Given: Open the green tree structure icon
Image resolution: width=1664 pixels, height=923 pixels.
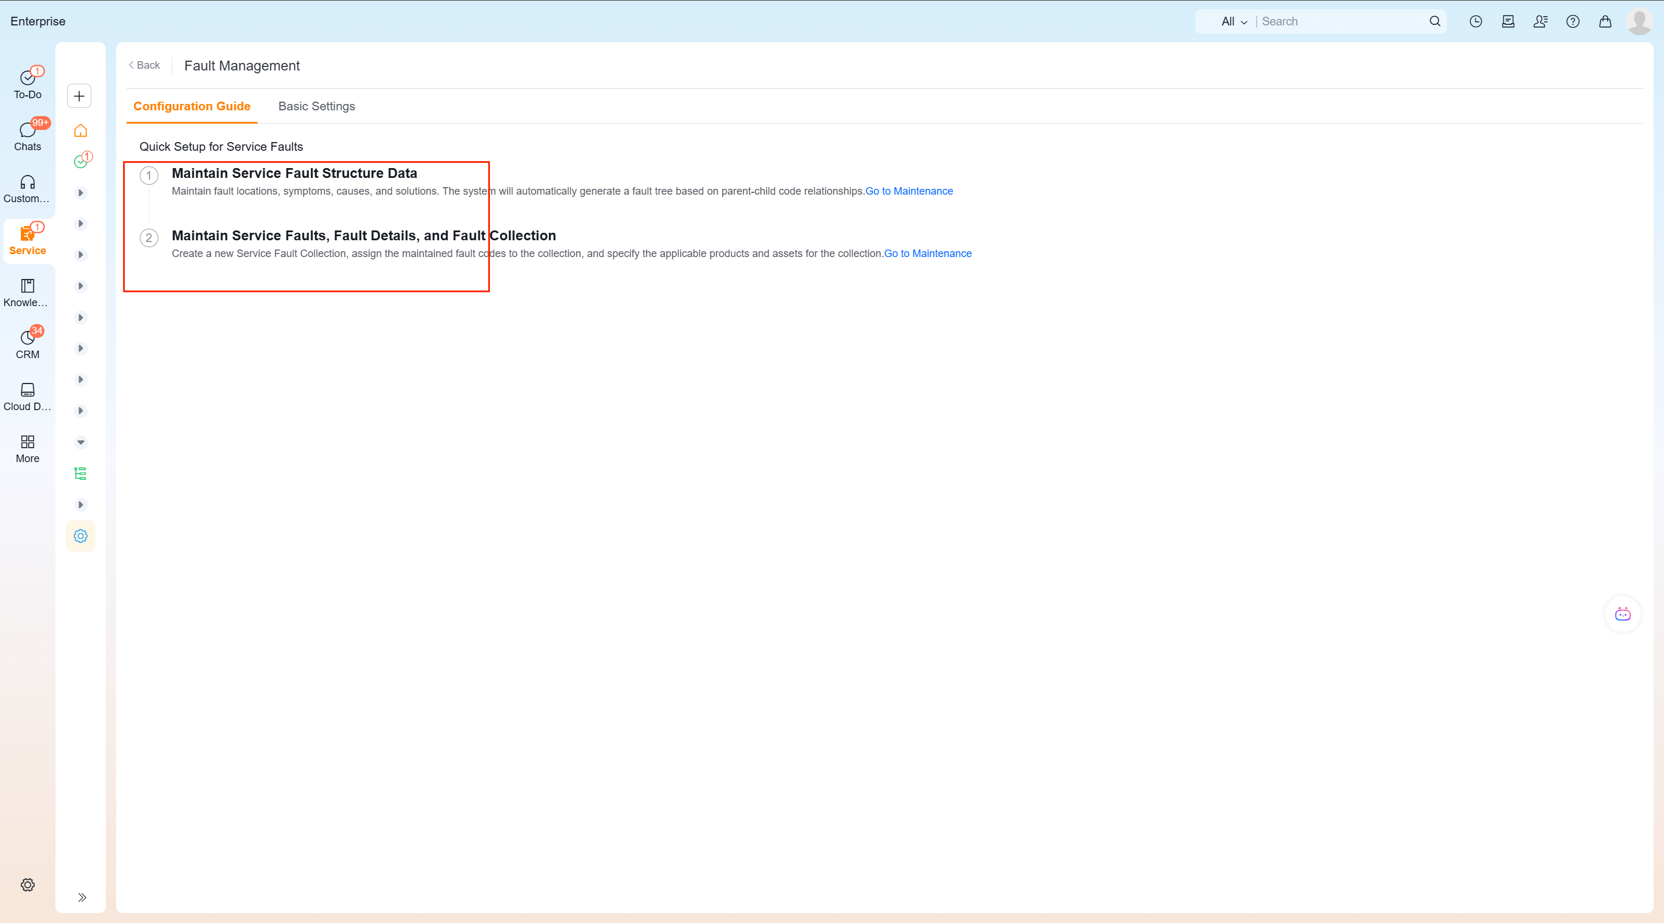Looking at the screenshot, I should [x=81, y=474].
